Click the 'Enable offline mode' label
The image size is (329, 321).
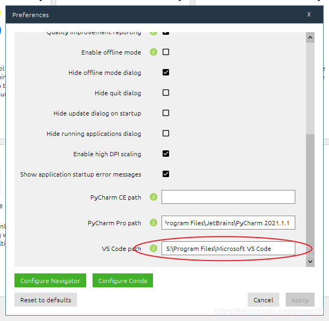(111, 52)
